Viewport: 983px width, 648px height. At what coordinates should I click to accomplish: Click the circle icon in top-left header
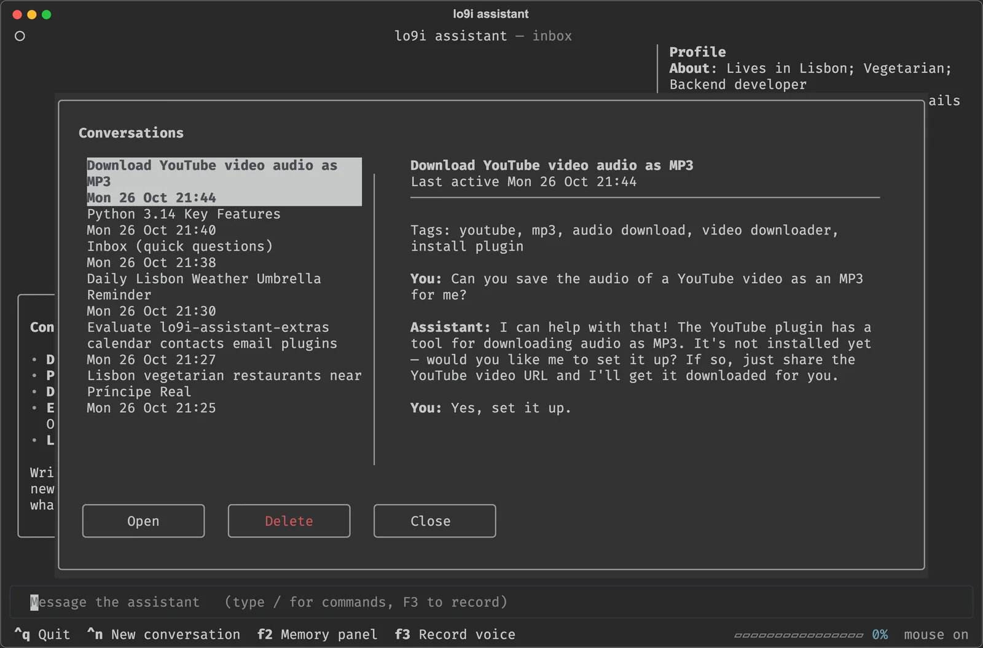tap(20, 36)
